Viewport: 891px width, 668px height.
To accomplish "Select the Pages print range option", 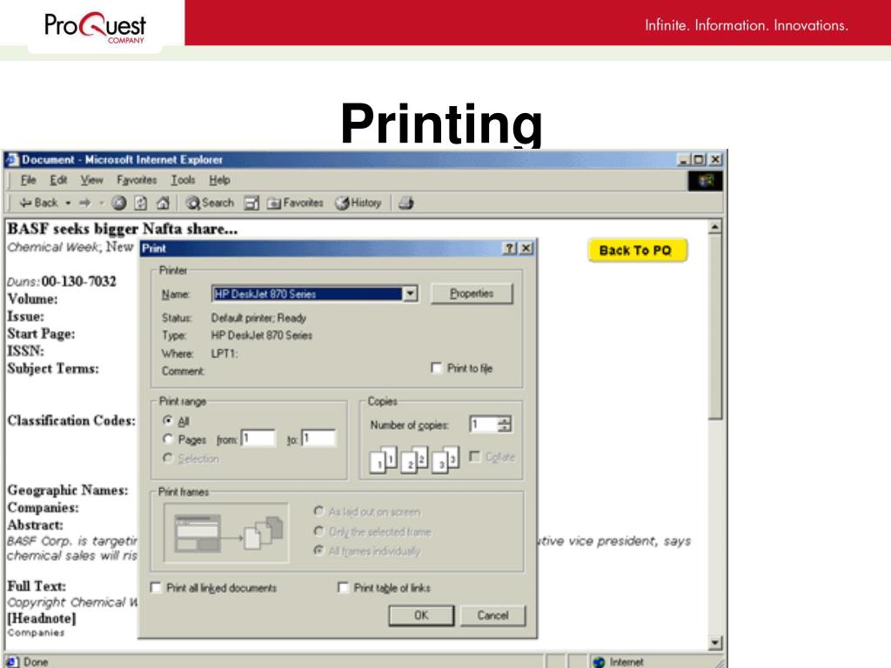I will click(168, 439).
